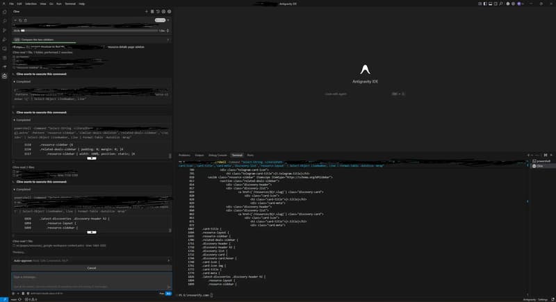The height and width of the screenshot is (302, 556).
Task: Open errors and warnings count in status bar
Action: pos(31,299)
